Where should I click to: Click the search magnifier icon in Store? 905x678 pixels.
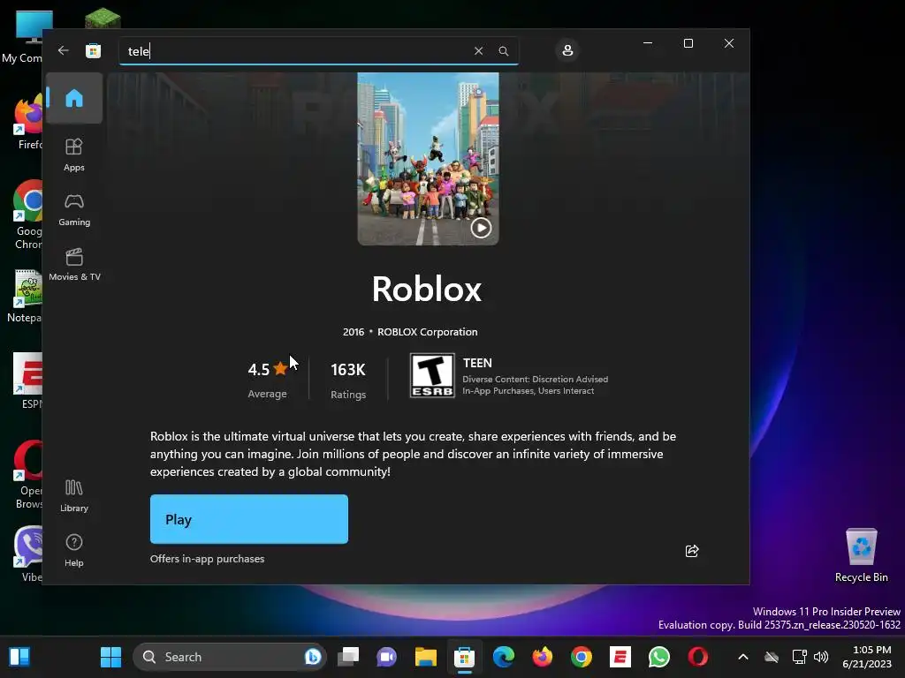pos(503,51)
